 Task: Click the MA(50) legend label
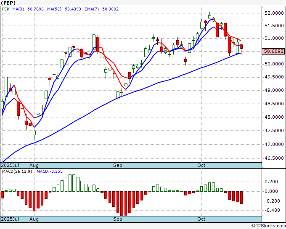[54, 9]
